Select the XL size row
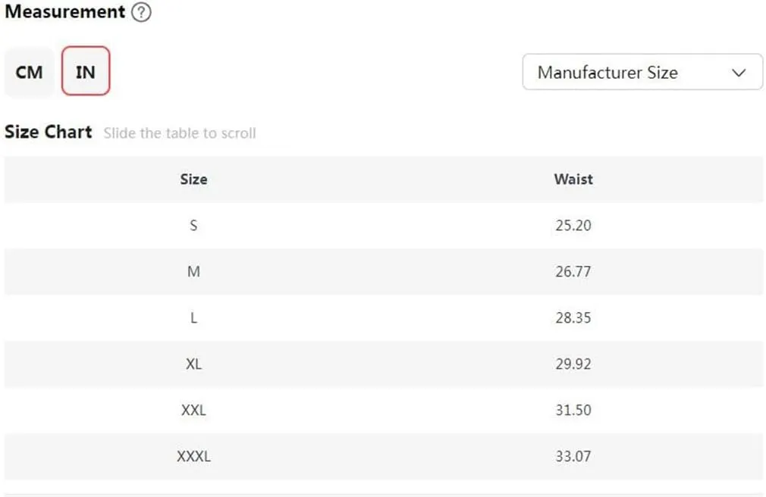The height and width of the screenshot is (497, 766). [384, 364]
